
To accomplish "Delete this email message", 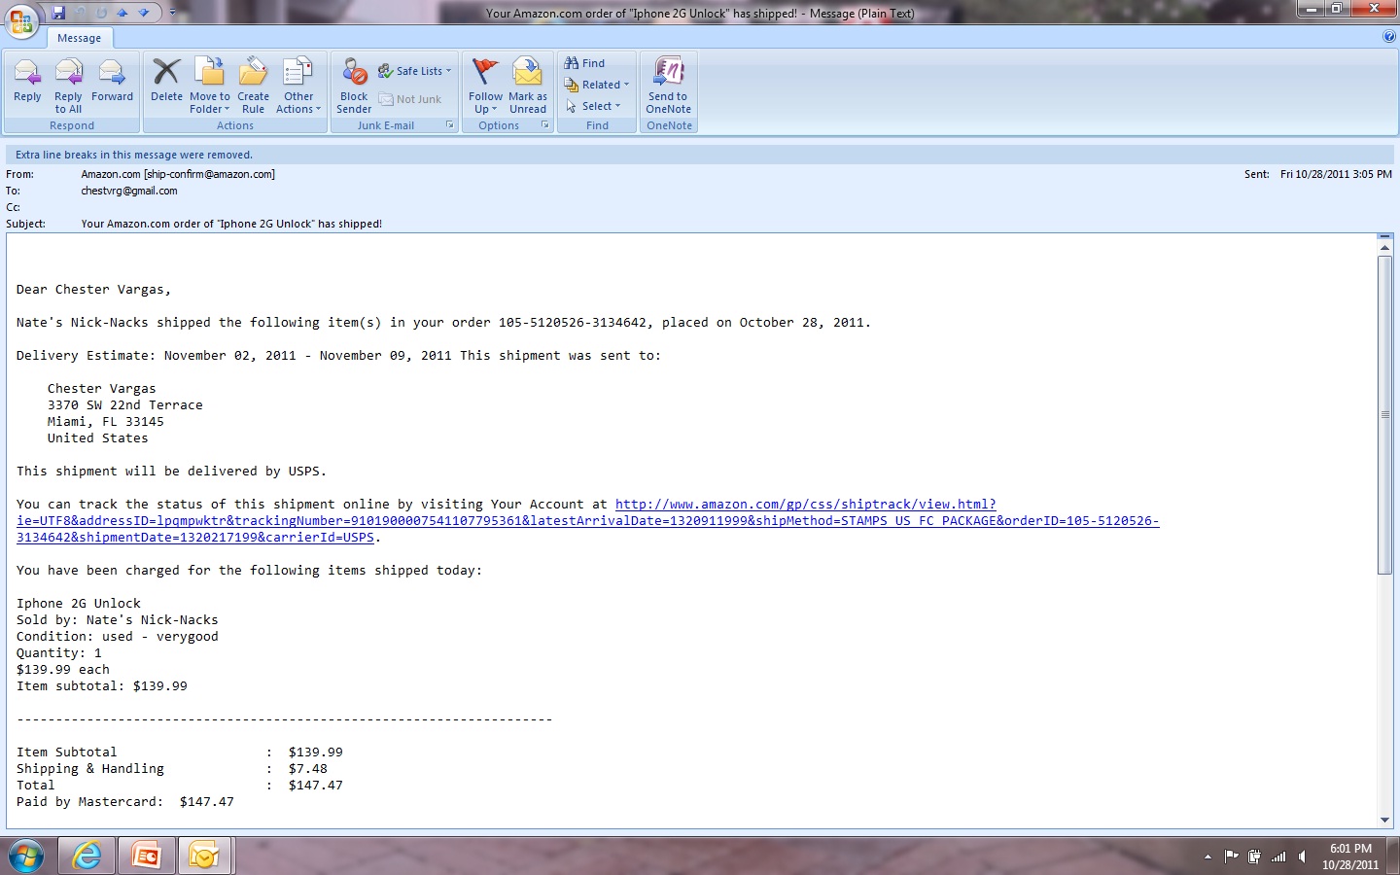I will pyautogui.click(x=166, y=86).
